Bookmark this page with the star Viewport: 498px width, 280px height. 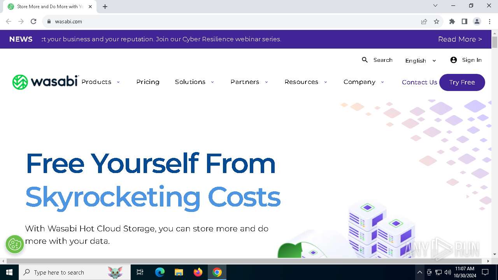coord(437,21)
